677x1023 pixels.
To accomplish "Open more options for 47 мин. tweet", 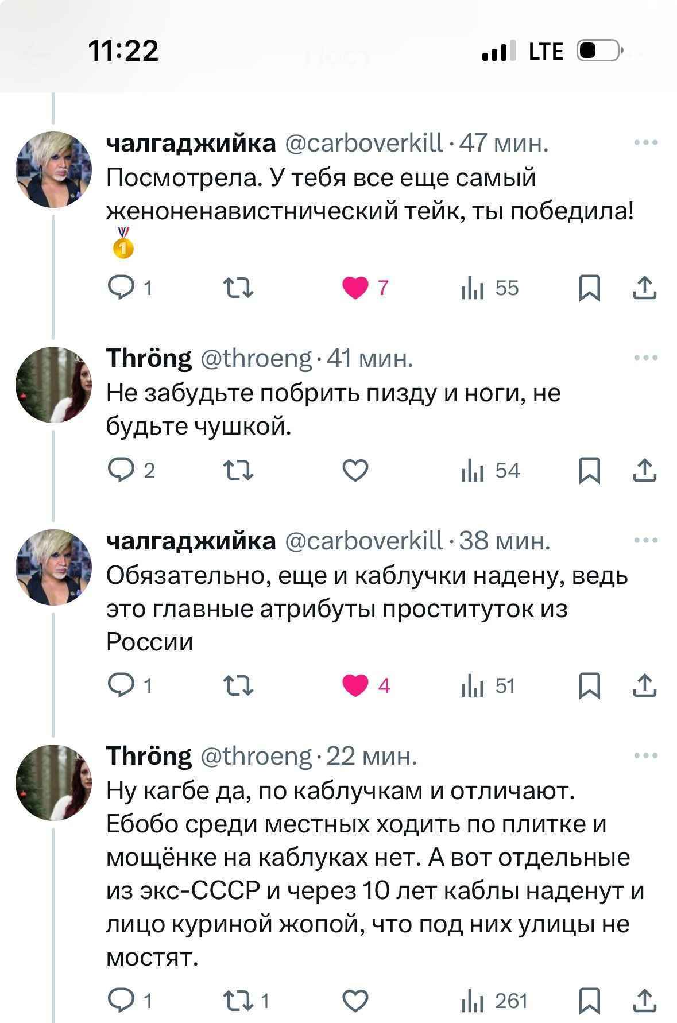I will pyautogui.click(x=646, y=142).
